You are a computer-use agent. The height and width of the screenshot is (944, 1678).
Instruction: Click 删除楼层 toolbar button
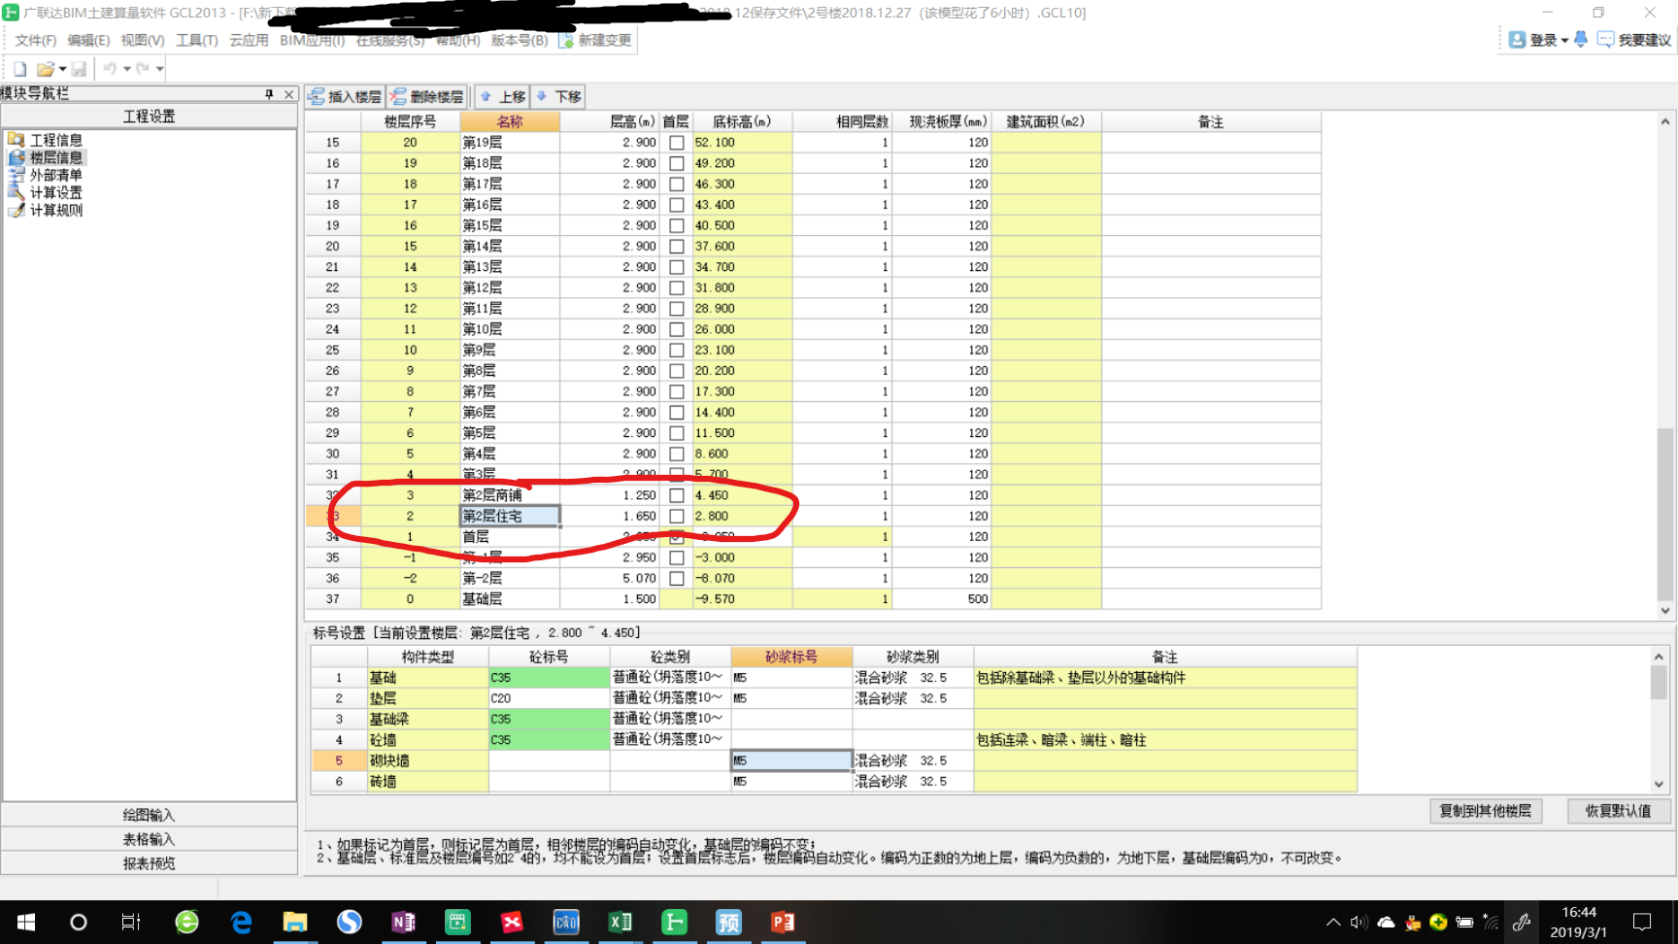[x=427, y=97]
